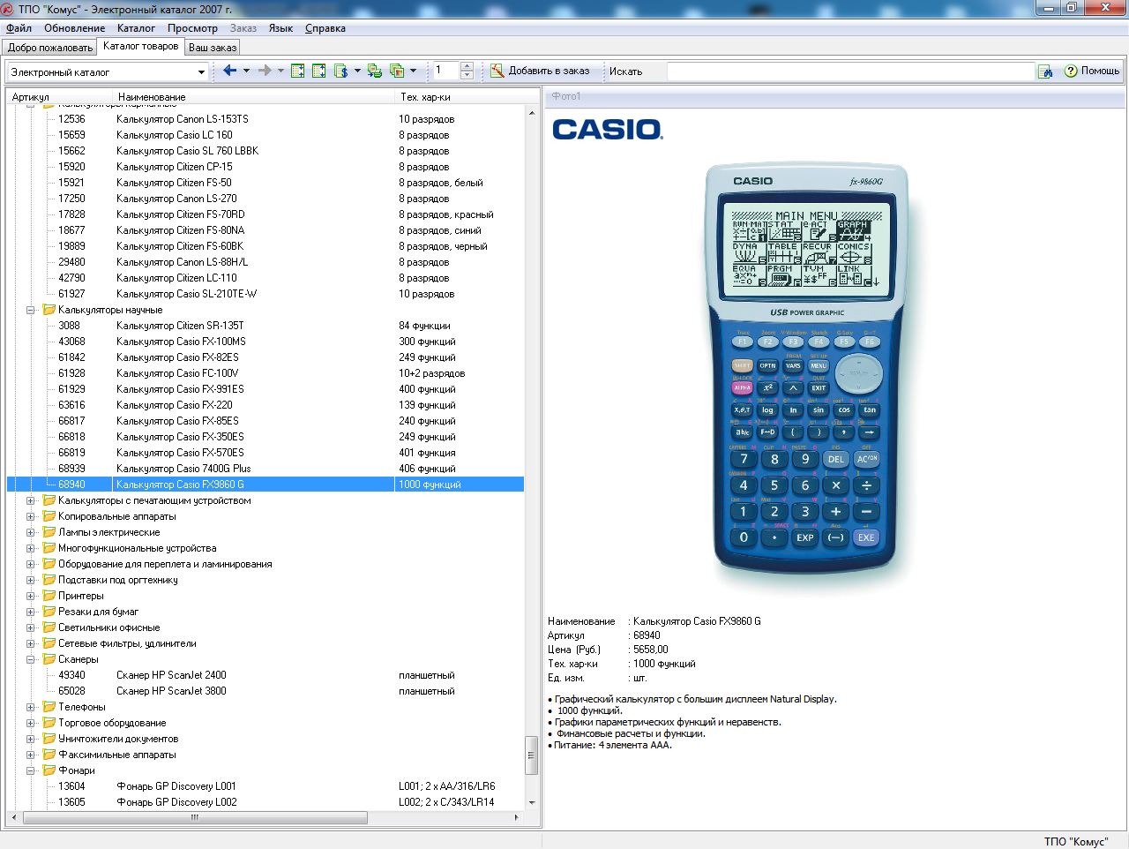Sort by the Артикул column header

(x=62, y=97)
